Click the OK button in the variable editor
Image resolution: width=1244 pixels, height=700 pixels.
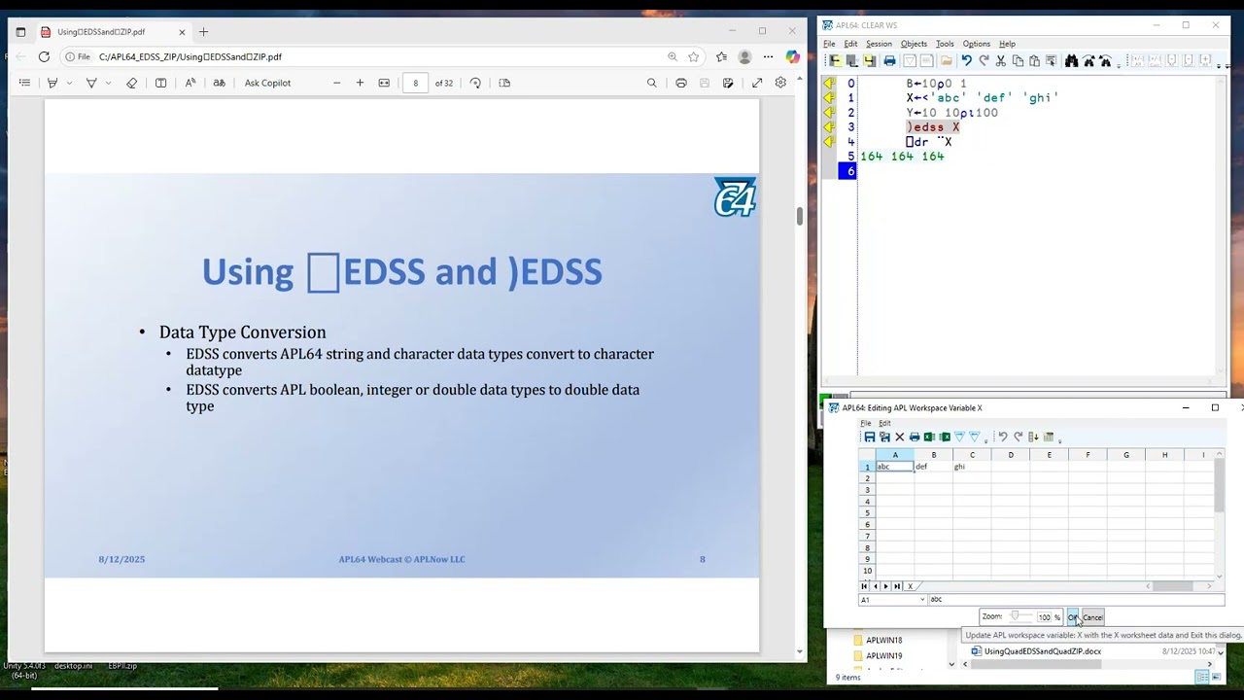[x=1073, y=617]
